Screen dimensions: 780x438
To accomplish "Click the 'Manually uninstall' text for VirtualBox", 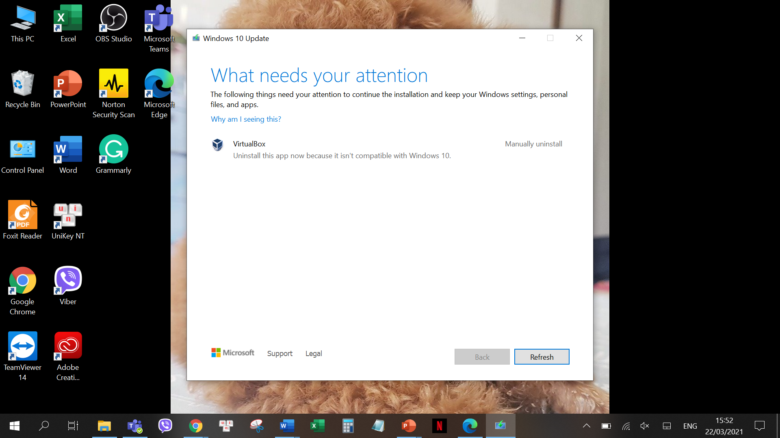I will [533, 144].
